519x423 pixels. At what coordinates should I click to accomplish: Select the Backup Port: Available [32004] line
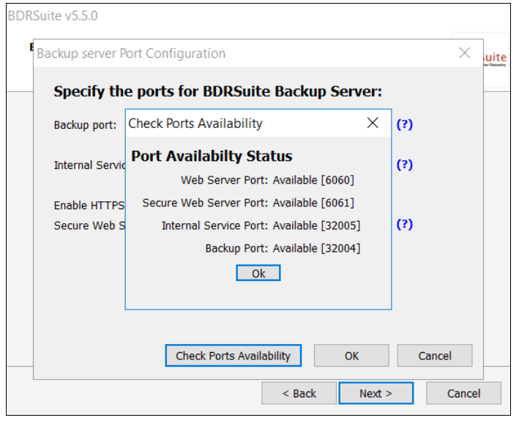click(283, 248)
